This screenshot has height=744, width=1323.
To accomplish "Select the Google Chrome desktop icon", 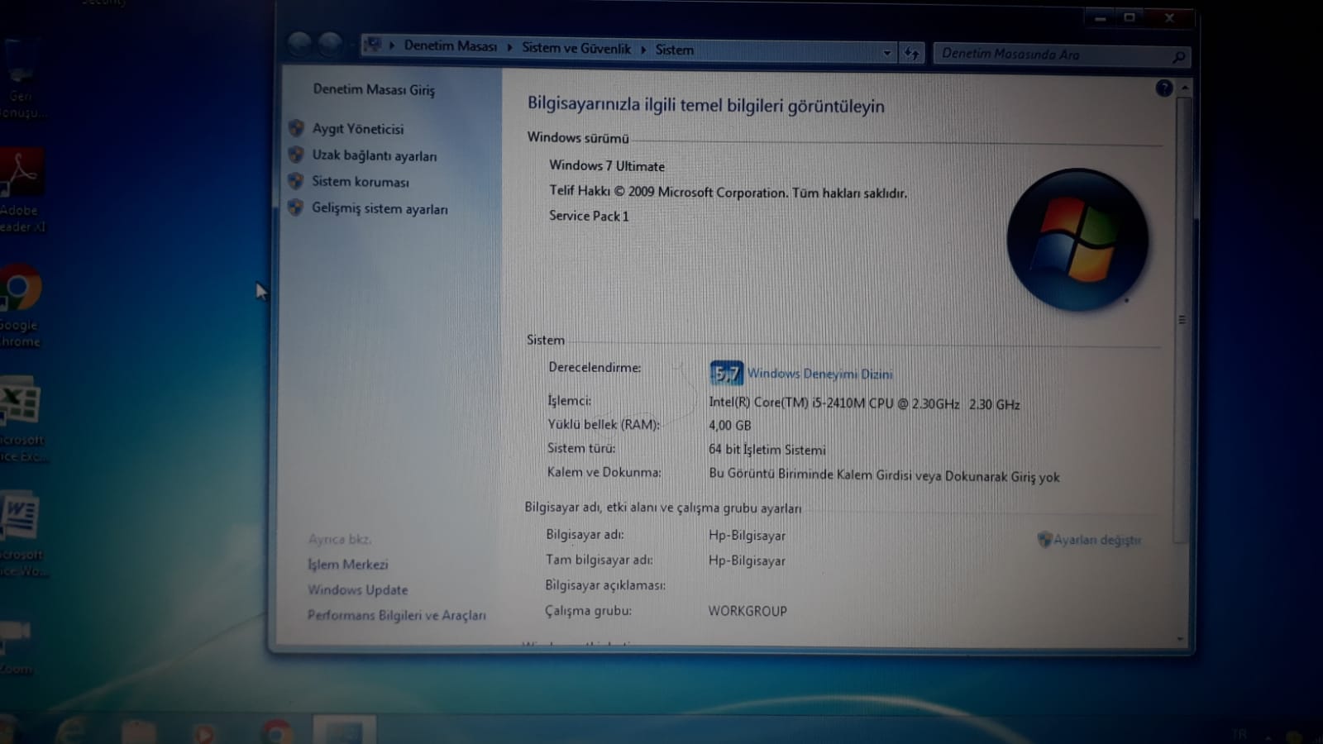I will point(21,305).
